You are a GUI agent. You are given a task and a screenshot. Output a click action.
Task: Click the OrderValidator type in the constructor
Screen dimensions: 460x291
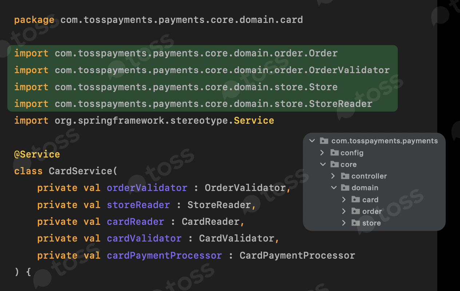(x=245, y=188)
